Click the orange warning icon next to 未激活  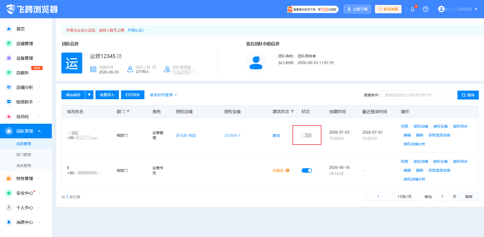[x=288, y=170]
